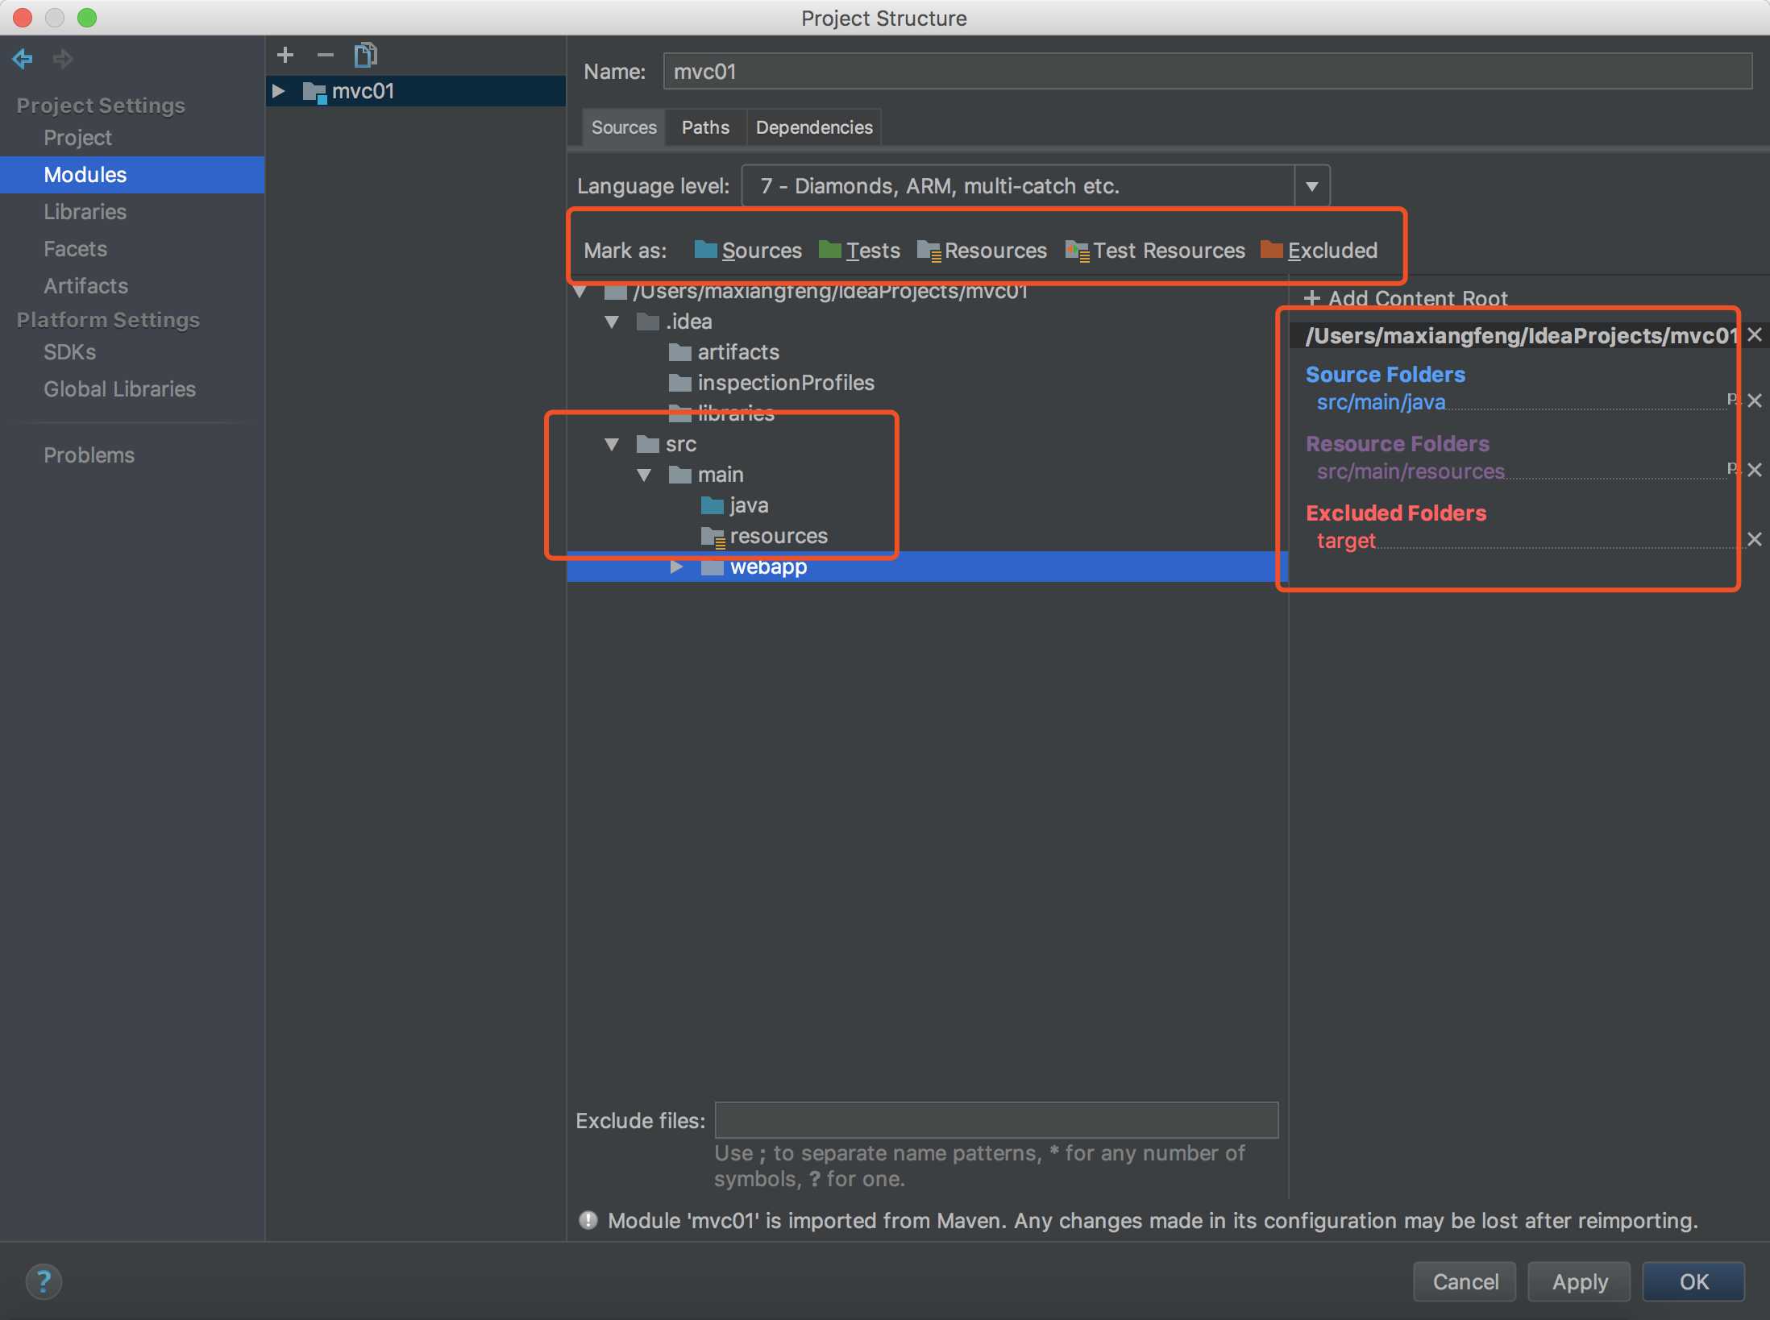Open Facets settings
The width and height of the screenshot is (1770, 1320).
tap(75, 249)
